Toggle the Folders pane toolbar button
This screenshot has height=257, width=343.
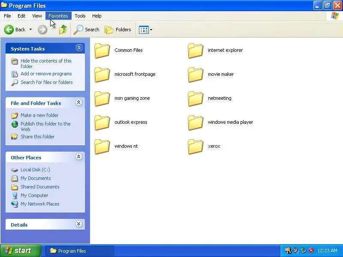[x=118, y=30]
